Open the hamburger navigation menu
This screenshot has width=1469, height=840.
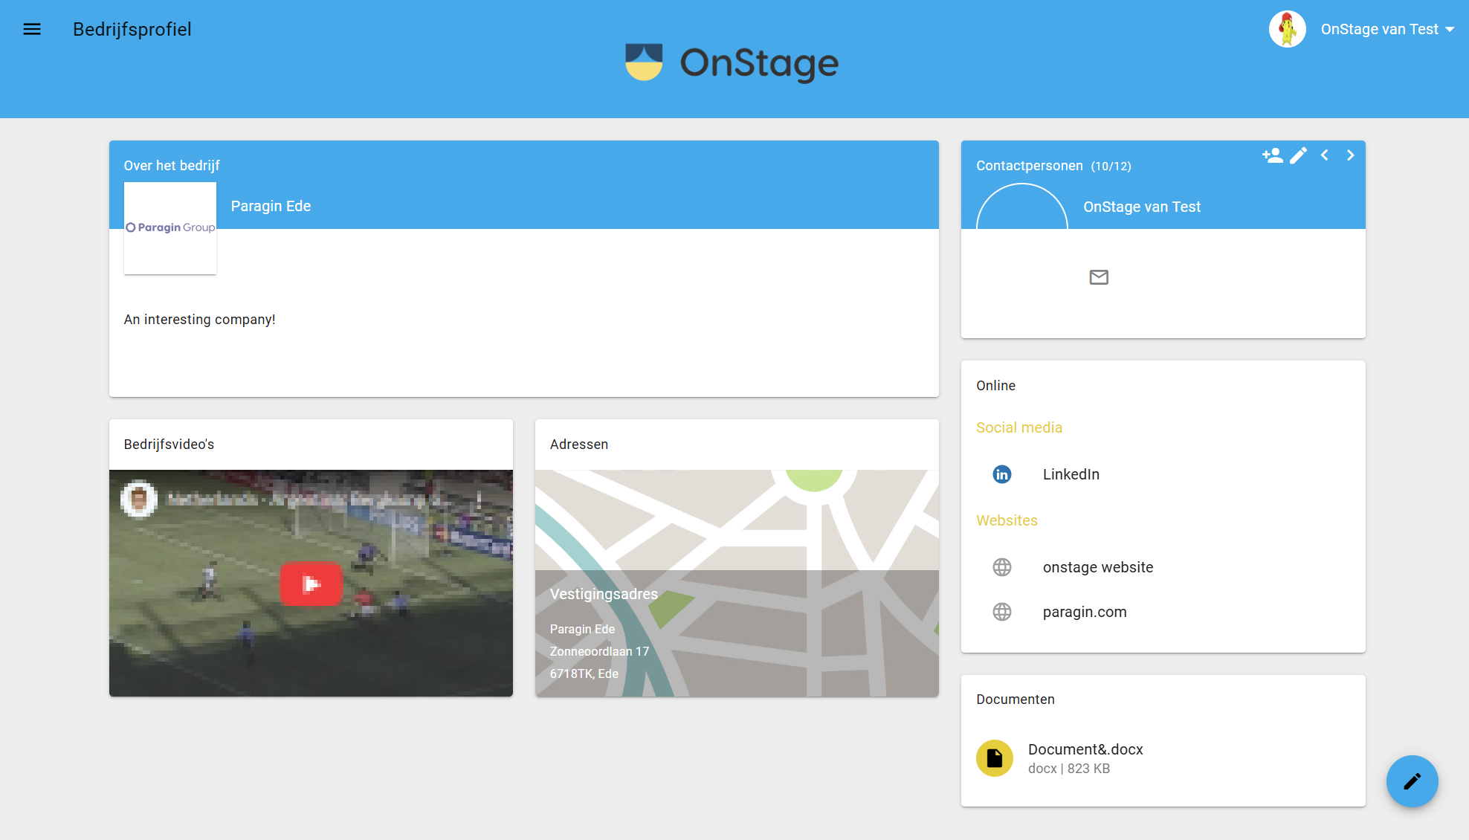(x=32, y=30)
